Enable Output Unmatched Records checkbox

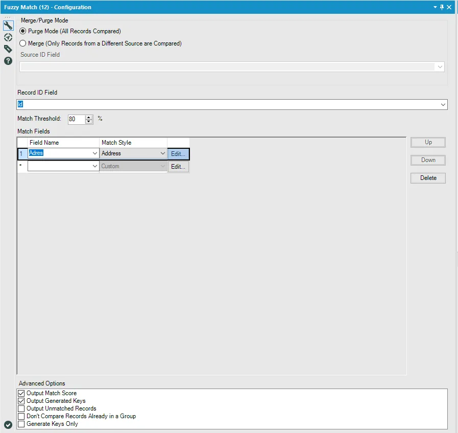pyautogui.click(x=21, y=408)
